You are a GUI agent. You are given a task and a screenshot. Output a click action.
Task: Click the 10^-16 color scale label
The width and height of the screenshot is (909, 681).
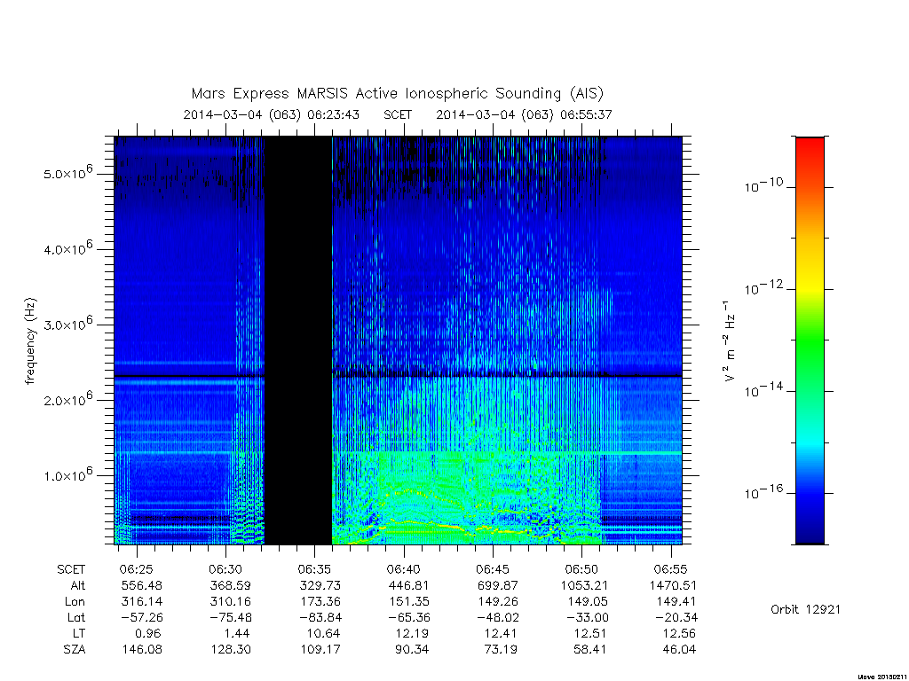point(763,491)
